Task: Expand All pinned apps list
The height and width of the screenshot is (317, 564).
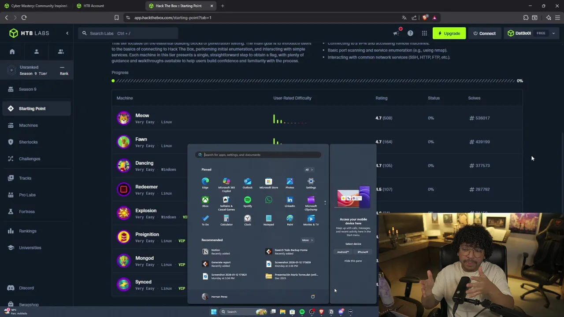Action: click(x=309, y=170)
